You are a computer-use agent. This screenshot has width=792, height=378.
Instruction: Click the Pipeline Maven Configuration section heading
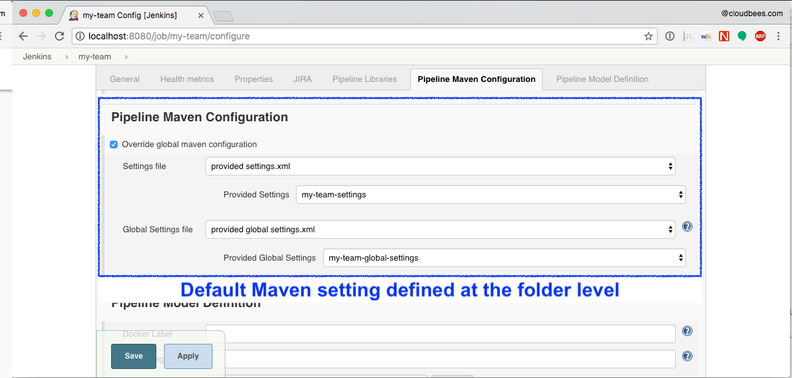200,117
